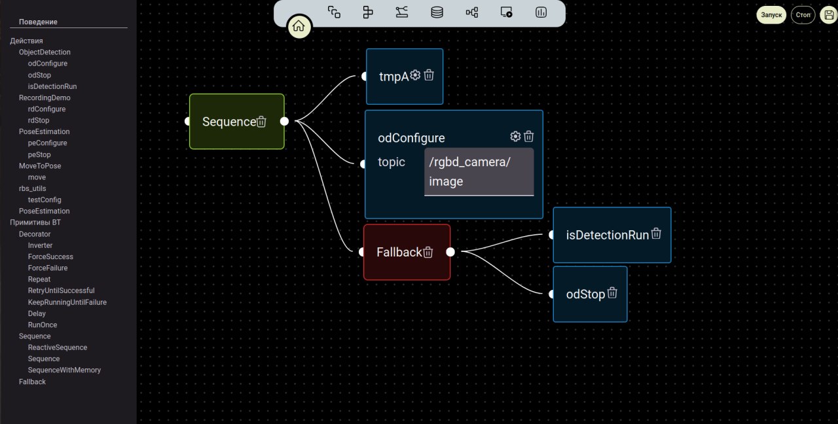Delete the isDetectionRun node
This screenshot has width=838, height=424.
pyautogui.click(x=656, y=234)
